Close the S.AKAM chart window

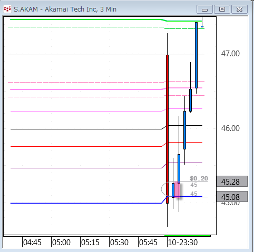[x=239, y=9]
